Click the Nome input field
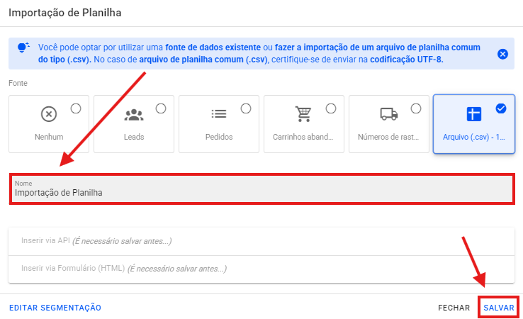Screen dimensions: 523x319 click(261, 192)
